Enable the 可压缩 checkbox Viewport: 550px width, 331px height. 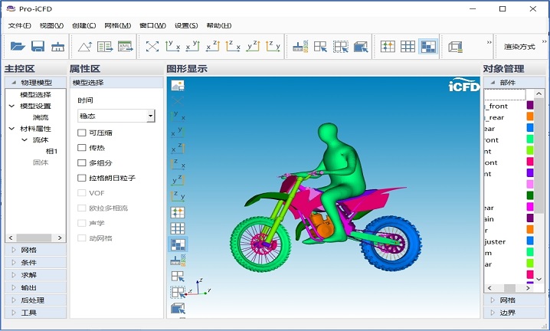click(x=82, y=133)
